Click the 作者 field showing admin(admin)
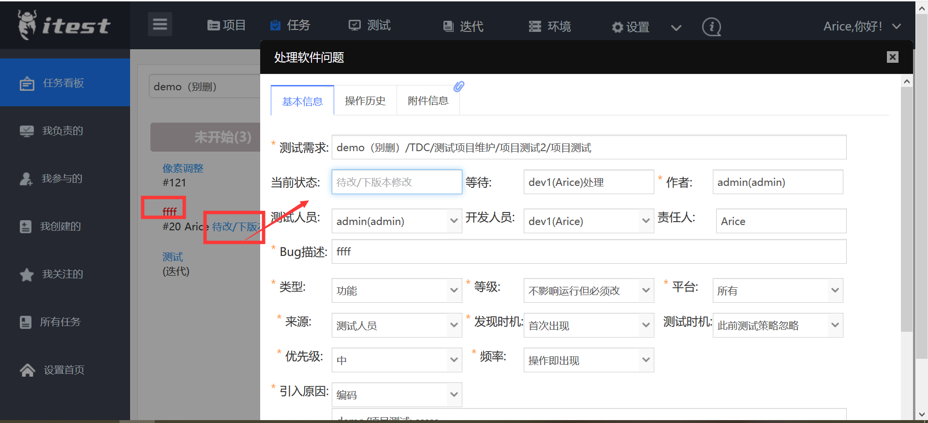Screen dimensions: 928x423 click(x=778, y=182)
